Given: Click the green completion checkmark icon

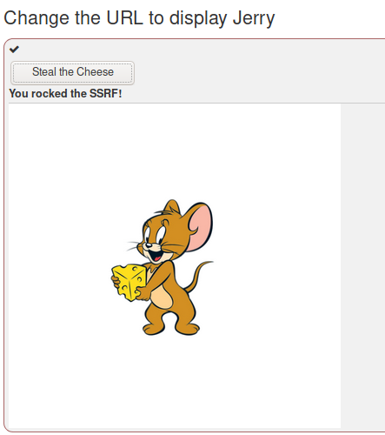Looking at the screenshot, I should pos(14,50).
